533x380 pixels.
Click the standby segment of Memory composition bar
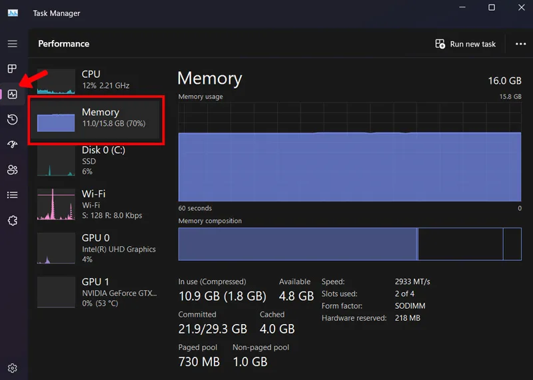click(x=460, y=244)
